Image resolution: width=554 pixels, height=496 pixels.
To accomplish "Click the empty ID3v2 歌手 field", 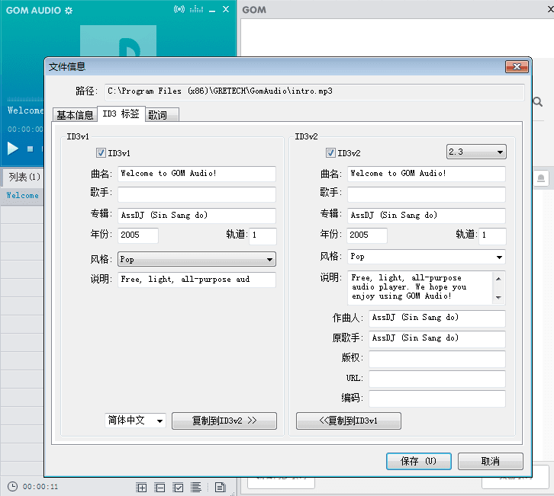I will pos(427,194).
